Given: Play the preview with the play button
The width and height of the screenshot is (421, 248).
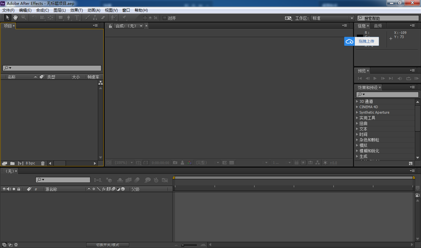Looking at the screenshot, I should click(375, 78).
